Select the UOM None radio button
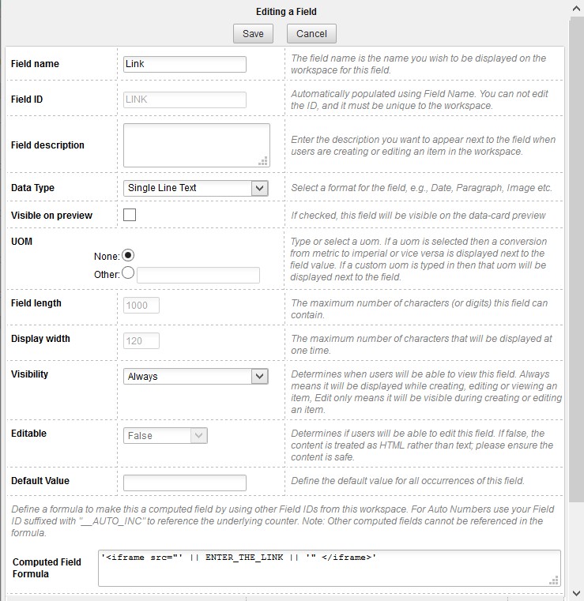 click(x=128, y=255)
